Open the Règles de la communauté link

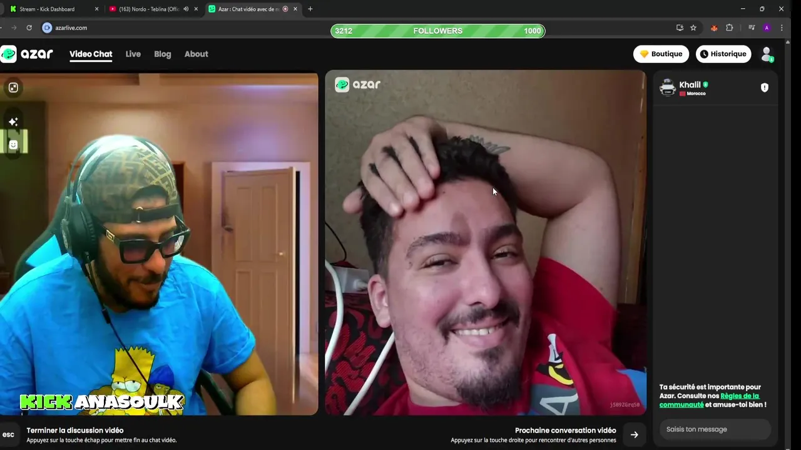pos(710,400)
